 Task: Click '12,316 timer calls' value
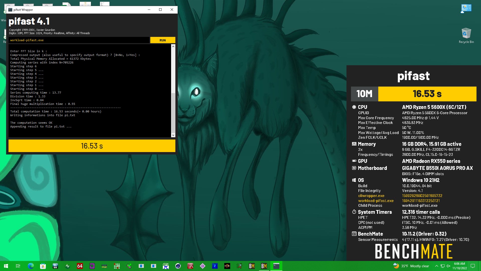pyautogui.click(x=421, y=212)
